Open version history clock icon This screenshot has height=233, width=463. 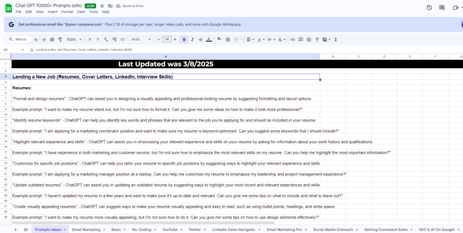[x=429, y=8]
